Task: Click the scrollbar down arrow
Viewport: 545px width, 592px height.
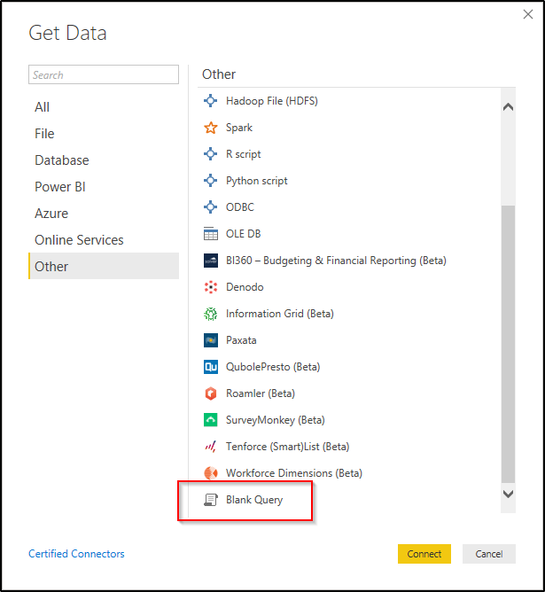Action: pos(508,494)
